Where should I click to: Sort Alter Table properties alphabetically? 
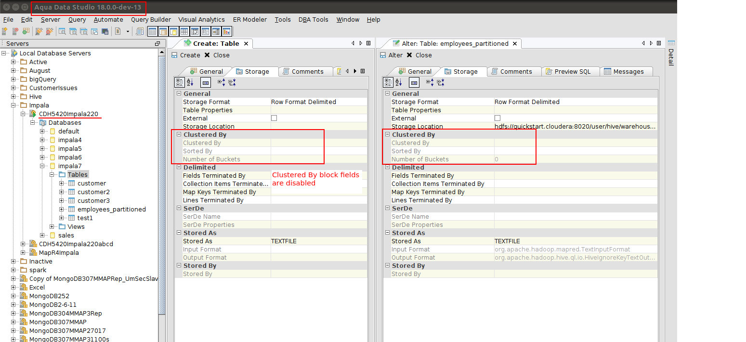point(399,82)
